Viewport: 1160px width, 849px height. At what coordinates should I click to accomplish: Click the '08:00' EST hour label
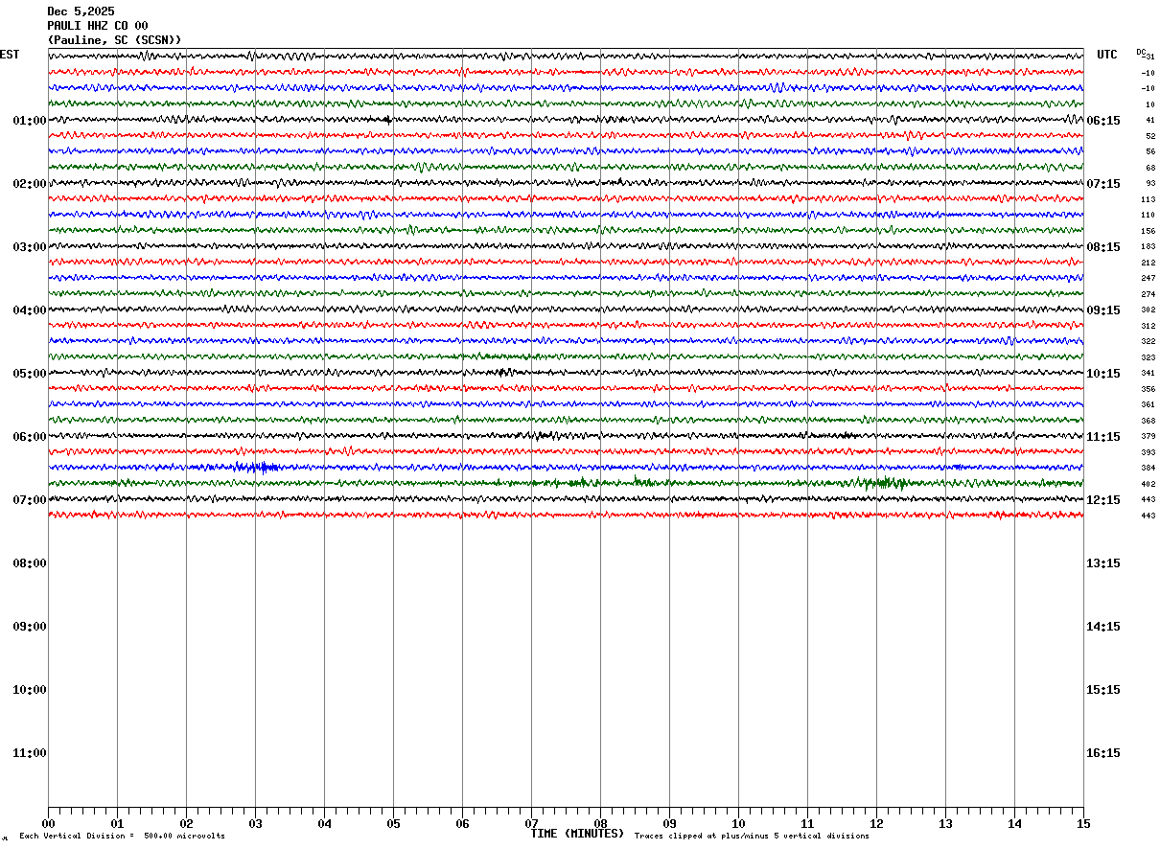(x=30, y=563)
